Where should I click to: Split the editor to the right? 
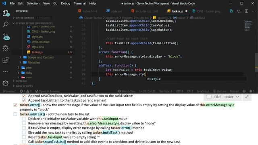(246, 11)
